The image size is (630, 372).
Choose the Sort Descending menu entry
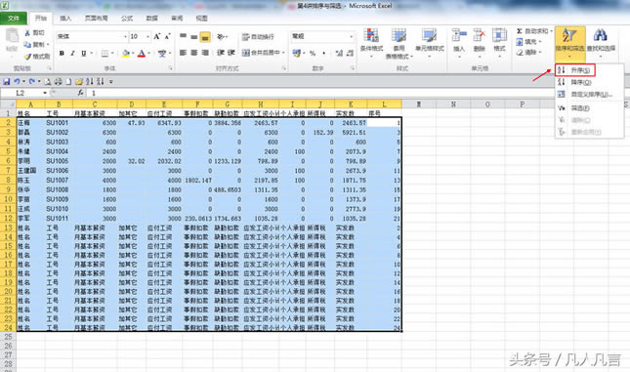pyautogui.click(x=574, y=82)
